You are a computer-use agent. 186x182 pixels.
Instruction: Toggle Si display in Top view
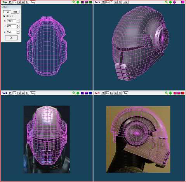tap(23, 2)
